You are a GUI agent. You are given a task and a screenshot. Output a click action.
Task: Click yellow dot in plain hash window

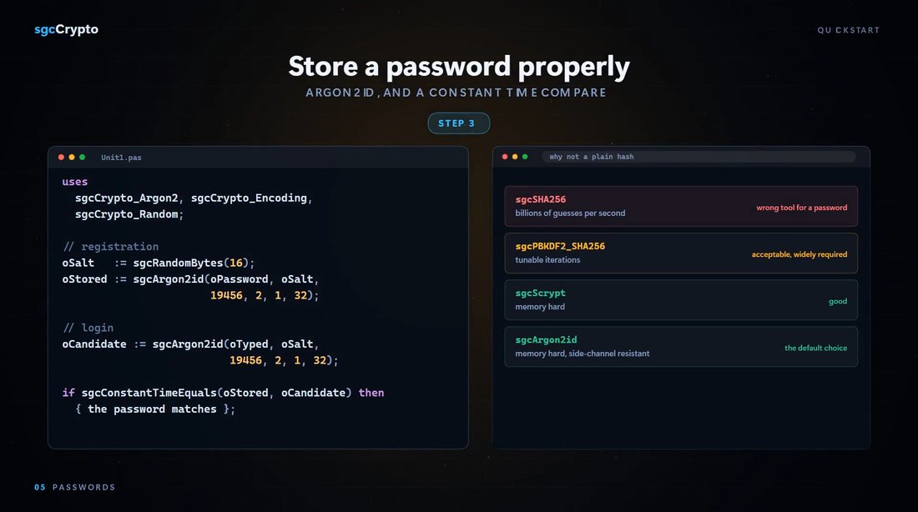[515, 156]
